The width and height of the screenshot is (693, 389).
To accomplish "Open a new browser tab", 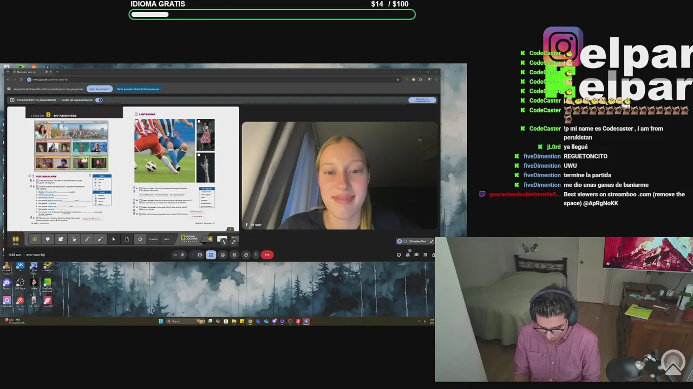I will pyautogui.click(x=57, y=72).
